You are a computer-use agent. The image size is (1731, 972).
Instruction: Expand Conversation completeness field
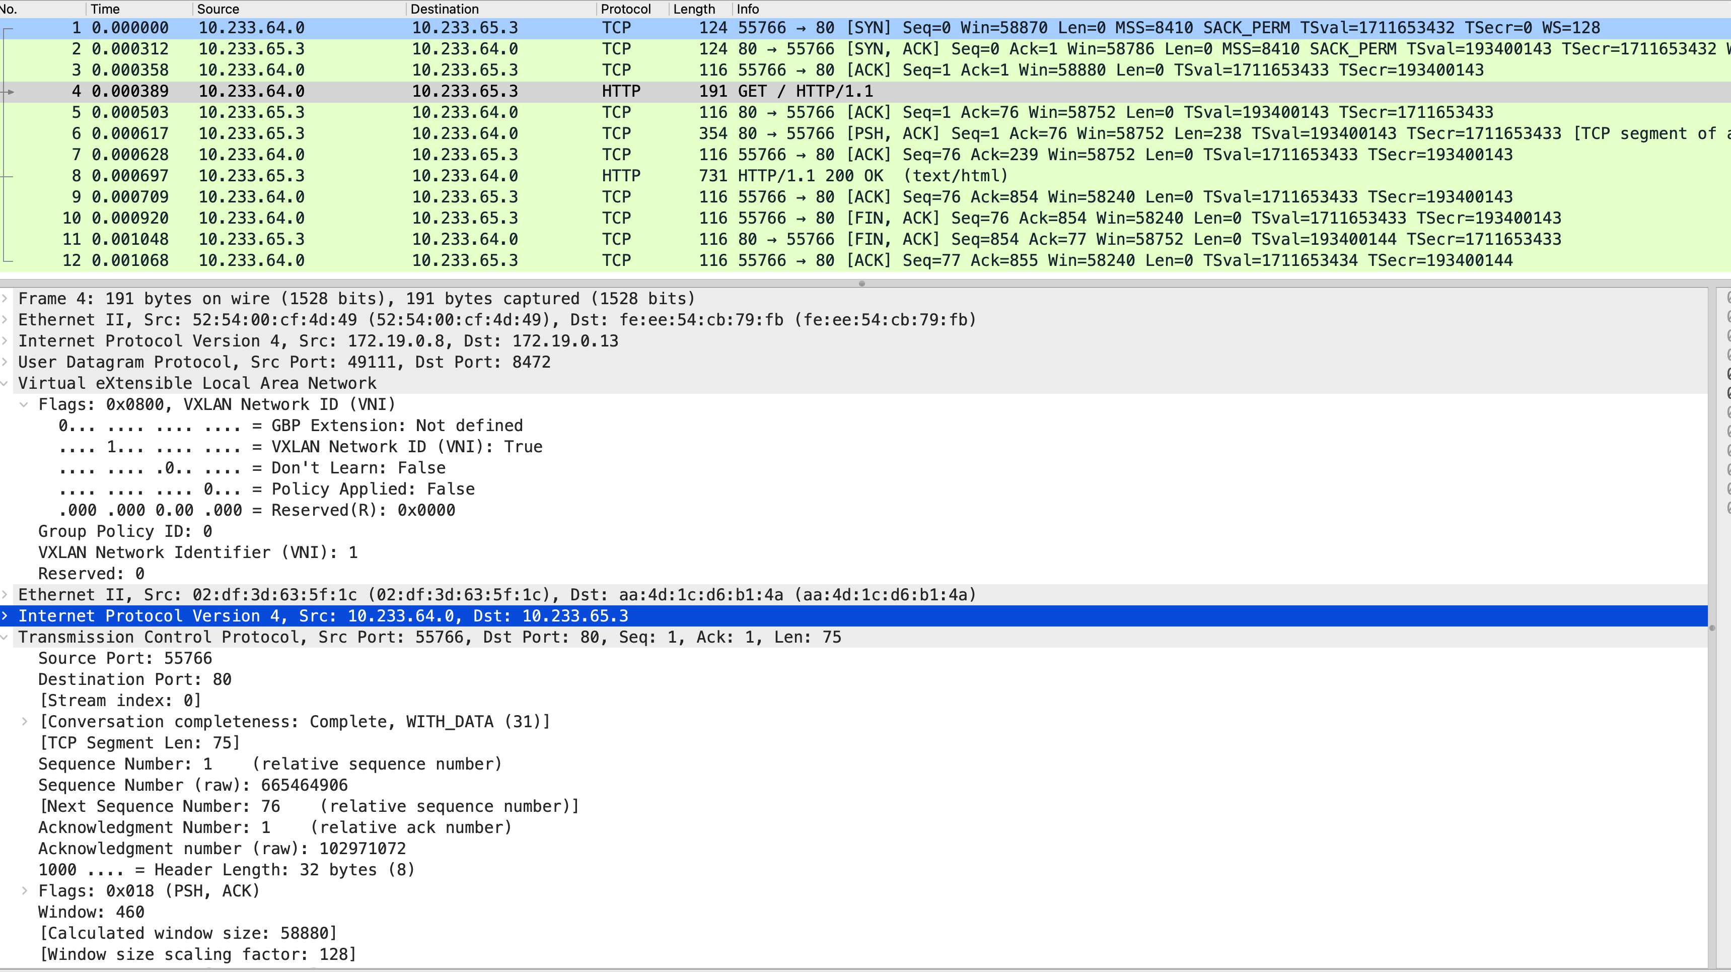coord(24,722)
